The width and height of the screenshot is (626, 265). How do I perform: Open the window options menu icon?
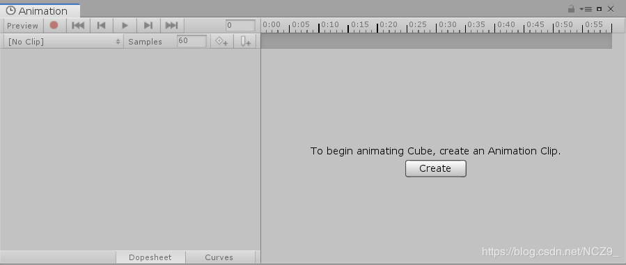pyautogui.click(x=586, y=9)
